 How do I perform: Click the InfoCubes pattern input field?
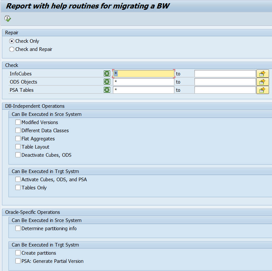coord(144,73)
